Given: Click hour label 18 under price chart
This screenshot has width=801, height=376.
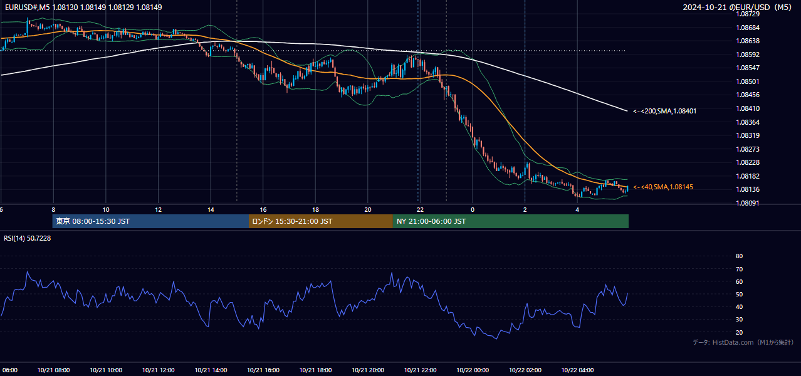Looking at the screenshot, I should 315,209.
